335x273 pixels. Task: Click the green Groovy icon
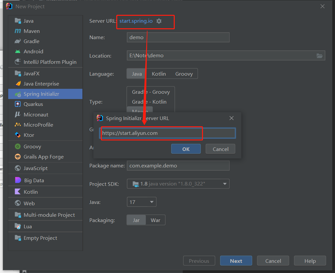(x=18, y=147)
